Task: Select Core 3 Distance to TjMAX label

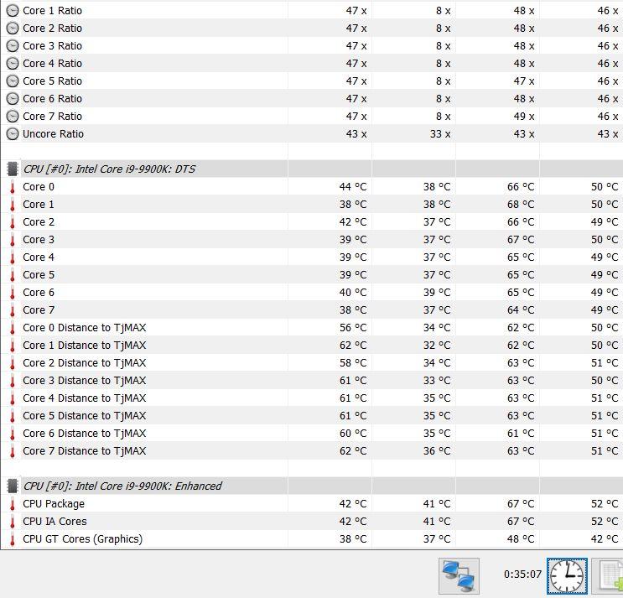Action: click(x=85, y=381)
